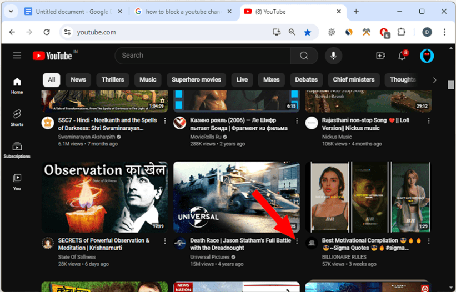
Task: Select the Mixes filter chip
Action: (272, 80)
